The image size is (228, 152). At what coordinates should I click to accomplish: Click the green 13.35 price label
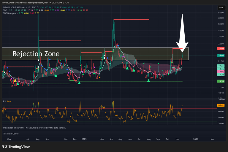pos(221,81)
